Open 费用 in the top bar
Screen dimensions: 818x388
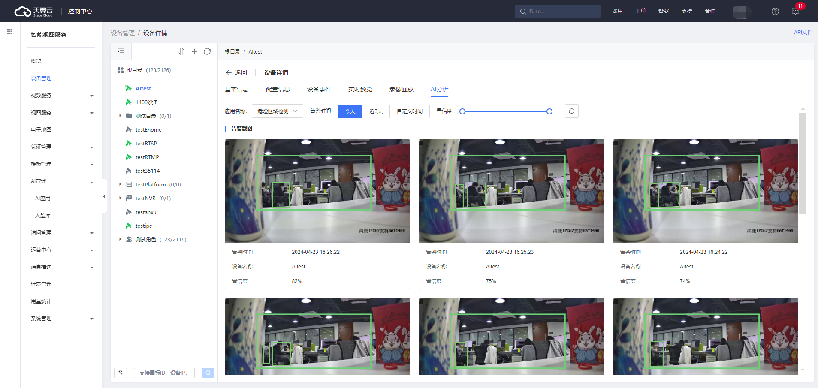(617, 11)
